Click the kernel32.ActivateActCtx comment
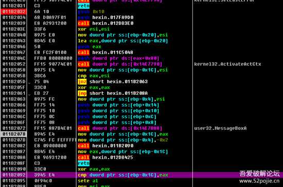The image size is (283, 187). pyautogui.click(x=227, y=64)
